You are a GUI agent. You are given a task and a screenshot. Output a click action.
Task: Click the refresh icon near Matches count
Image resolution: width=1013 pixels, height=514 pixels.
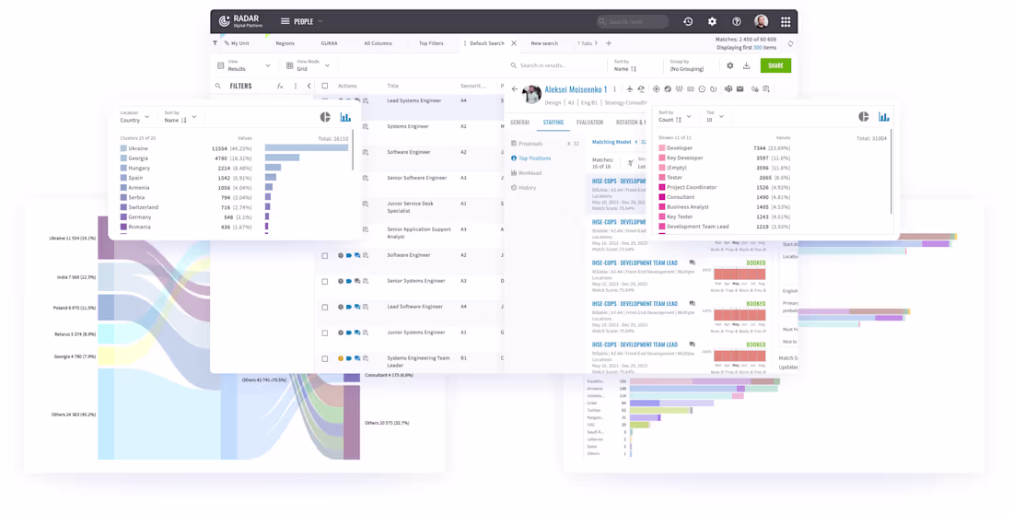pyautogui.click(x=790, y=44)
